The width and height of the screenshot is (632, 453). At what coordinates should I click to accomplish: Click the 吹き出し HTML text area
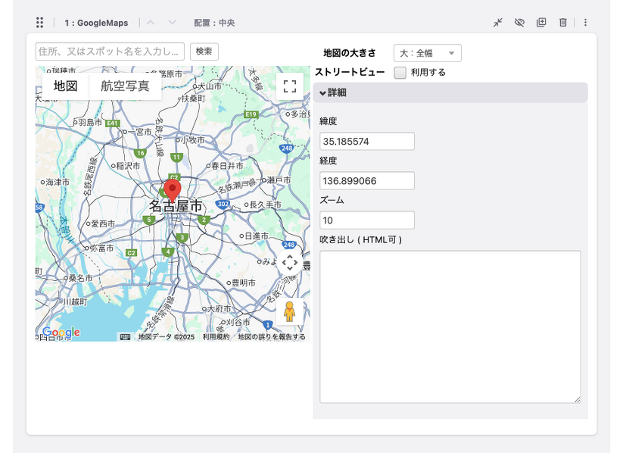(450, 326)
